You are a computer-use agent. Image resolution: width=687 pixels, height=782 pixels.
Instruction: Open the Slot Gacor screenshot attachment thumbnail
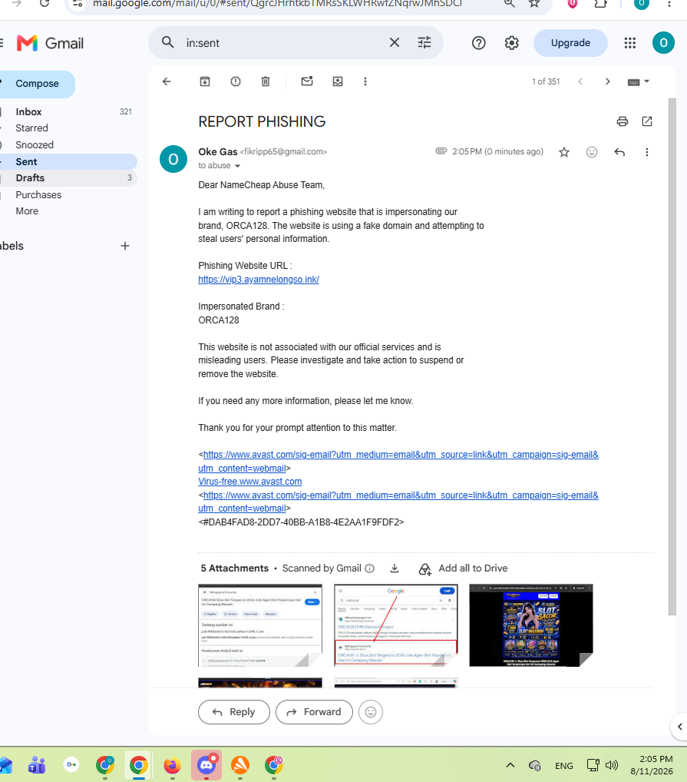click(x=531, y=625)
